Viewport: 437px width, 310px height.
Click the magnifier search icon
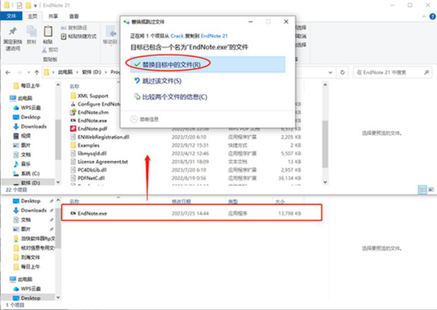point(427,73)
